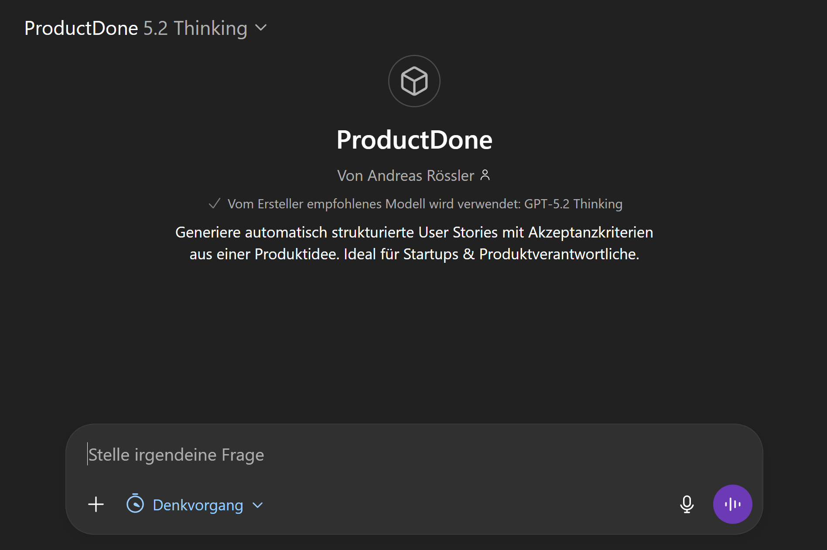Click the plus icon to attach content
Screen dimensions: 827x550
[96, 504]
